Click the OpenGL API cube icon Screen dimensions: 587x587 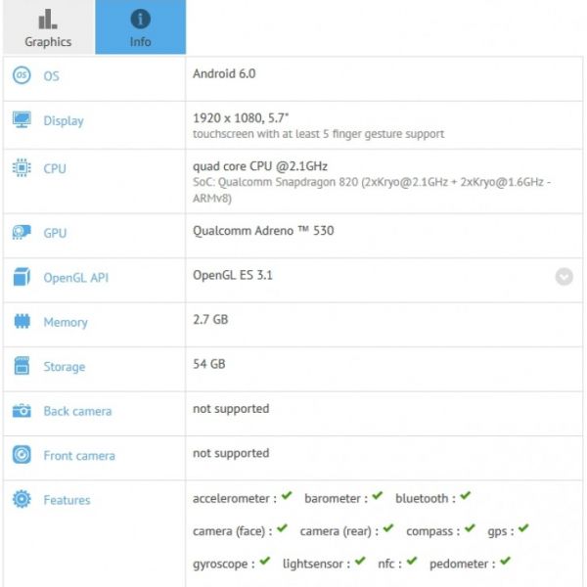pyautogui.click(x=22, y=278)
